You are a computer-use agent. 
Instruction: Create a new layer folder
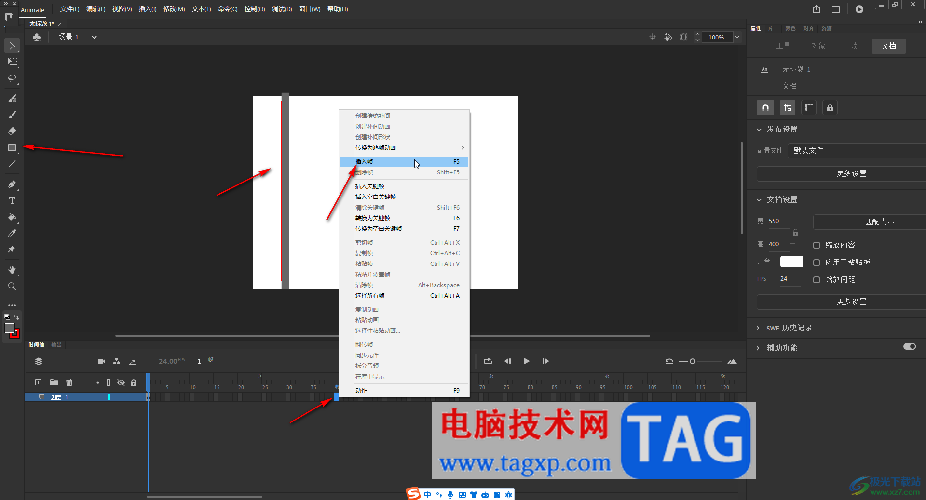[x=54, y=382]
